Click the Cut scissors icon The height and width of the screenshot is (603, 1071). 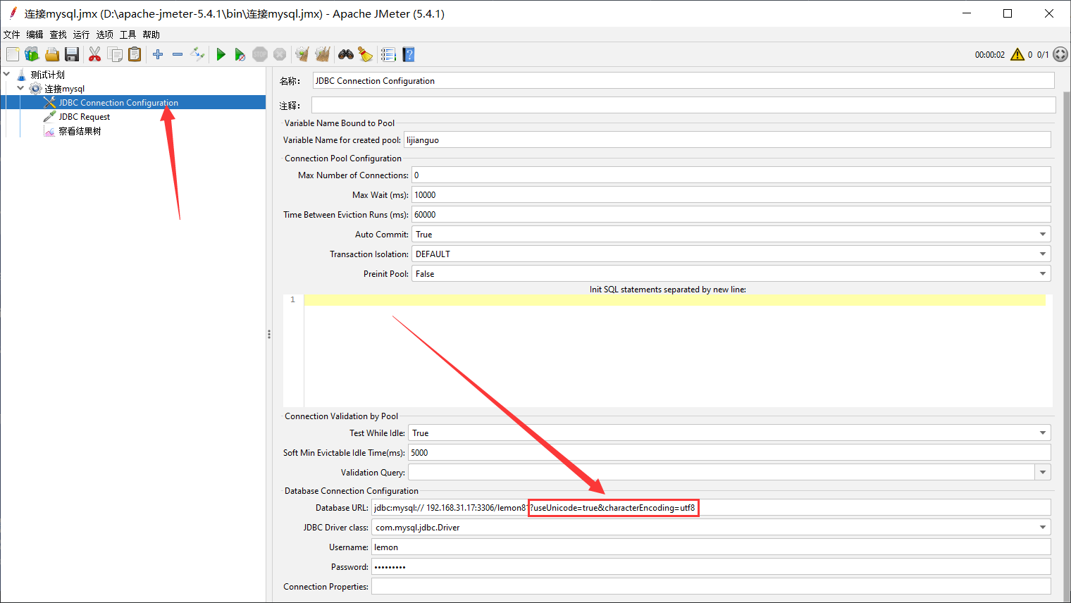pyautogui.click(x=94, y=54)
